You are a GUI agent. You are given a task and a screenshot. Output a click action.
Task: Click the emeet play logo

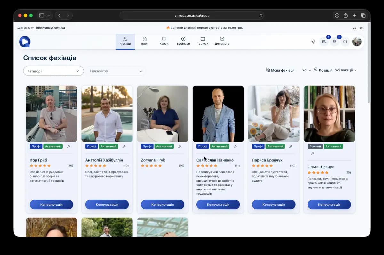(24, 42)
